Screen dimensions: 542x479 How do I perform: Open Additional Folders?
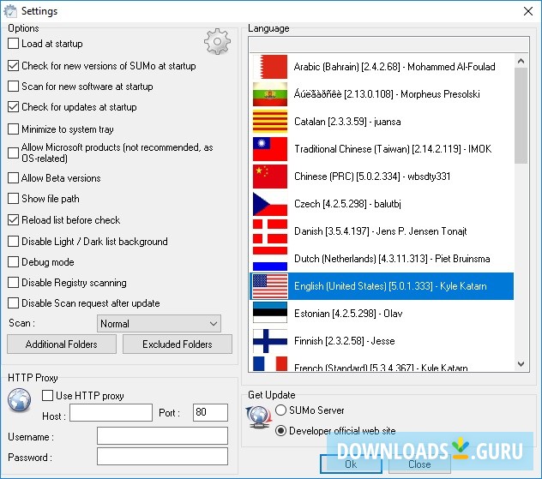click(x=62, y=344)
